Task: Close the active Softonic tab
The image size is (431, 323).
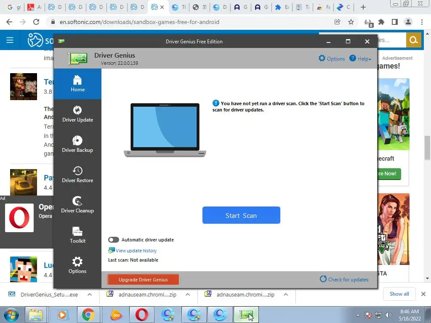Action: point(162,8)
